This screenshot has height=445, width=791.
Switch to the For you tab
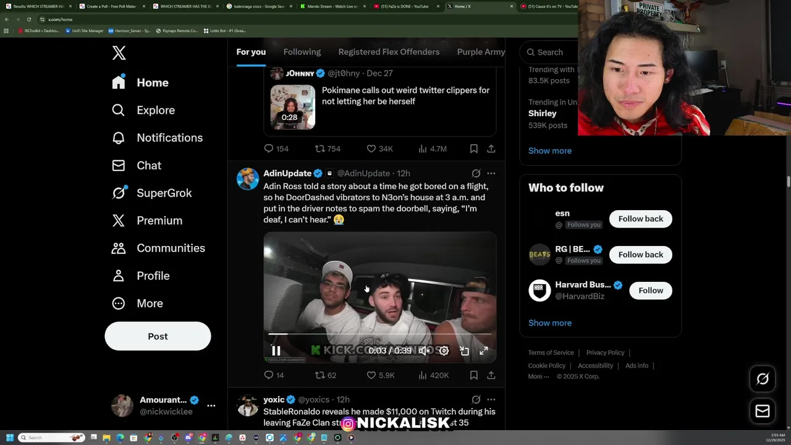coord(251,52)
